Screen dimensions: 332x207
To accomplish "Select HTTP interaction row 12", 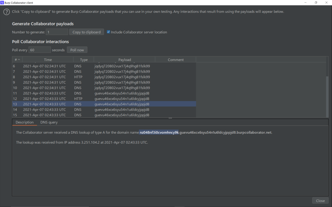I will pyautogui.click(x=104, y=99).
